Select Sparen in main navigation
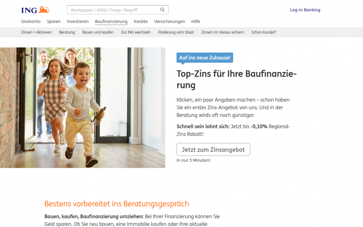363x227 pixels. click(x=53, y=21)
